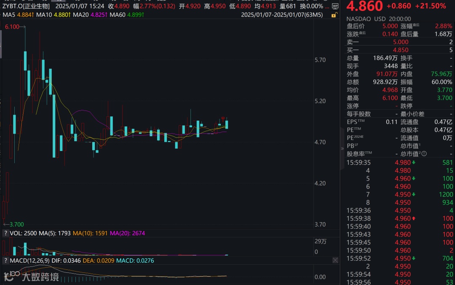Click the 幅2.77%(0.132) header value
The image size is (455, 285).
tap(154, 6)
